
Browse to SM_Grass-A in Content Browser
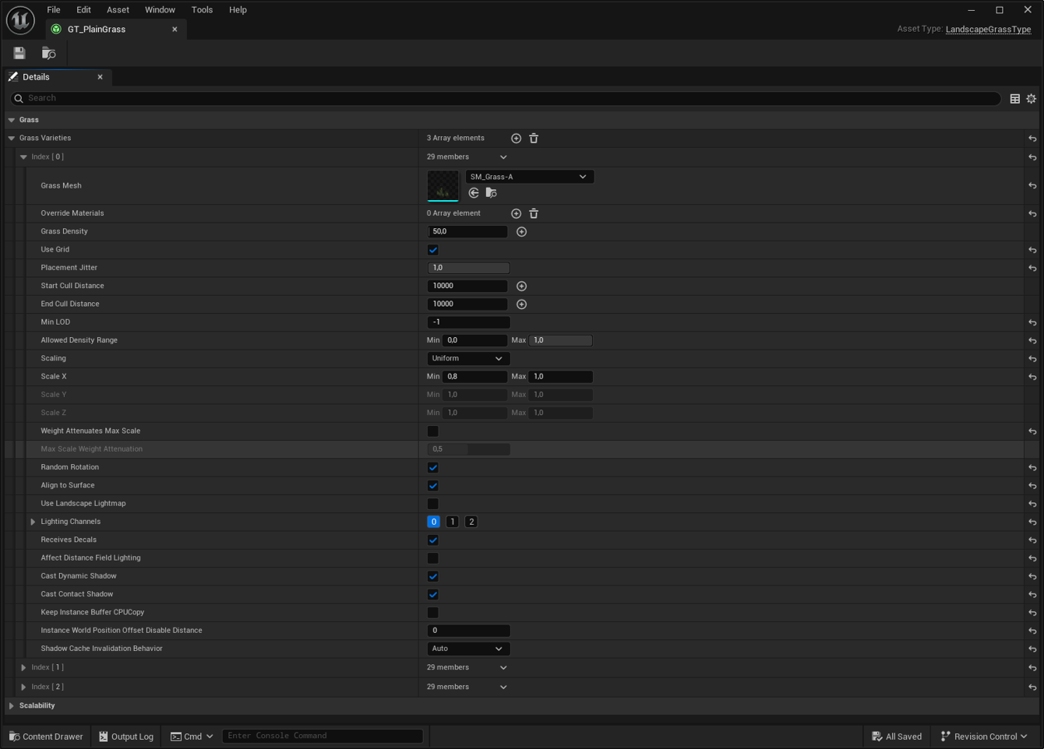(x=491, y=193)
